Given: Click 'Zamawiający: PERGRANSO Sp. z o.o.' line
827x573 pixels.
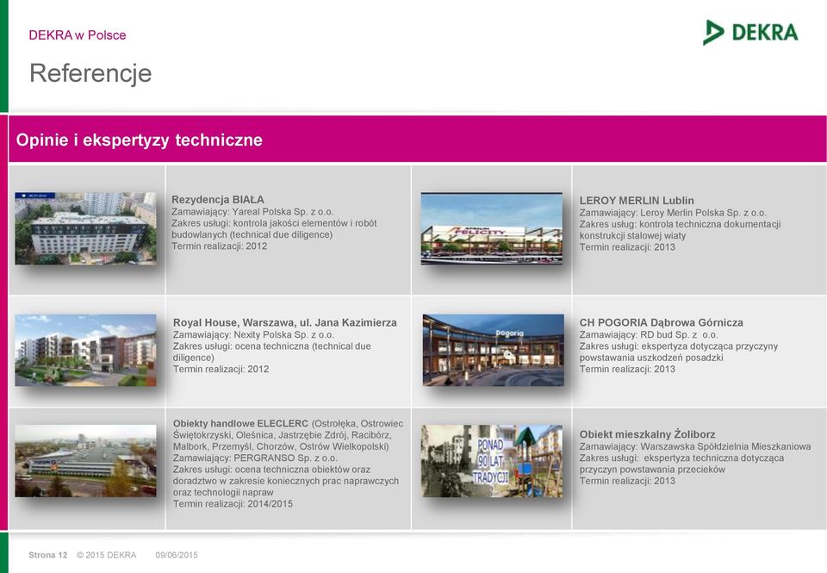Looking at the screenshot, I should click(x=255, y=458).
